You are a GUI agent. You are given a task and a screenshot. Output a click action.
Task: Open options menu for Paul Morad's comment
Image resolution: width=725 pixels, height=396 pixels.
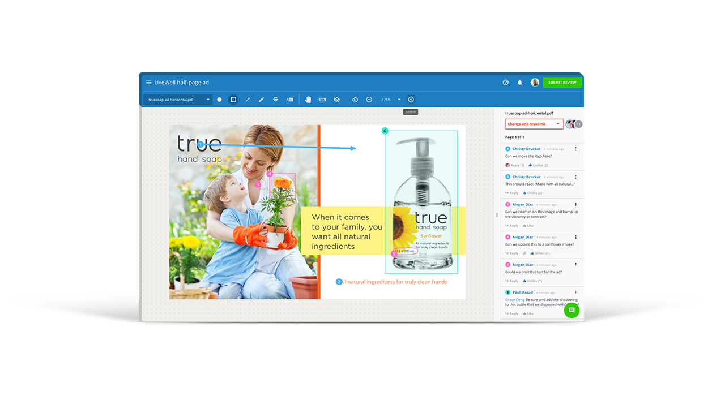pyautogui.click(x=576, y=292)
